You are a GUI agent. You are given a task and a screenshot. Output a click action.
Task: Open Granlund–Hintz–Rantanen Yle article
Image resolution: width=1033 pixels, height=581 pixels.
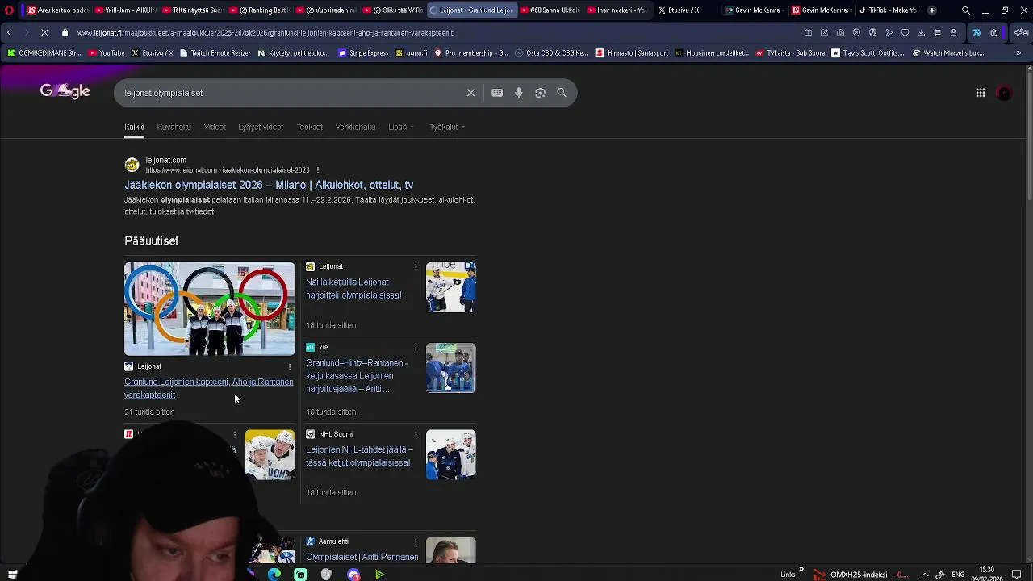tap(357, 376)
